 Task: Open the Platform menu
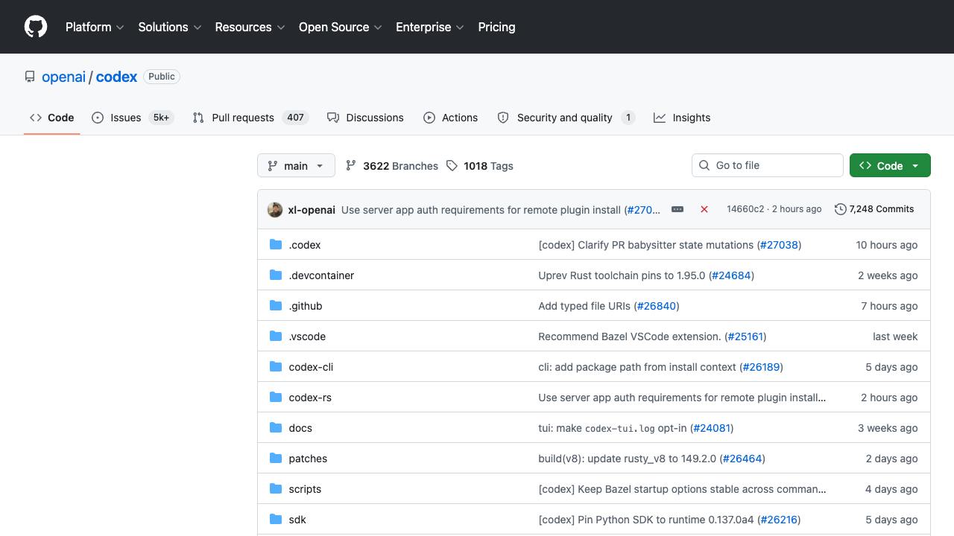click(95, 27)
